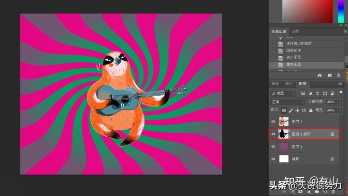348x196 pixels.
Task: Hide 图层 2 拷贝 layer via eye icon
Action: (x=273, y=134)
